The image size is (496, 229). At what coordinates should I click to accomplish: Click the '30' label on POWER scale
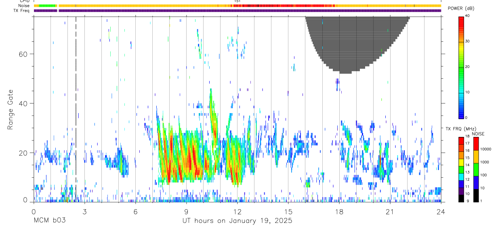(x=468, y=41)
